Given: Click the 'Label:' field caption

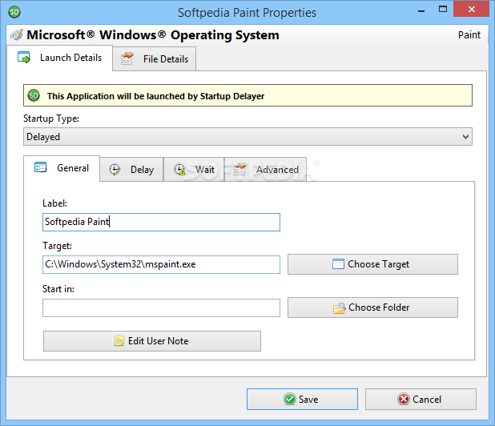Looking at the screenshot, I should (x=55, y=203).
